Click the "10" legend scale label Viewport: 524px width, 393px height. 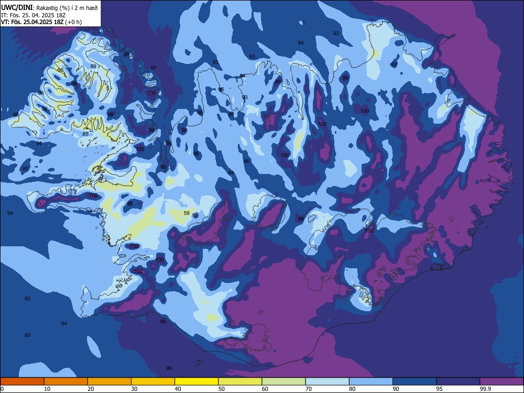tap(47, 389)
